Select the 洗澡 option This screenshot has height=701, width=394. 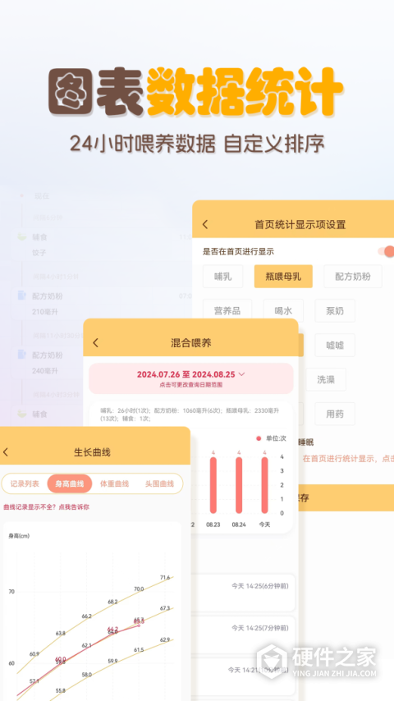point(326,379)
